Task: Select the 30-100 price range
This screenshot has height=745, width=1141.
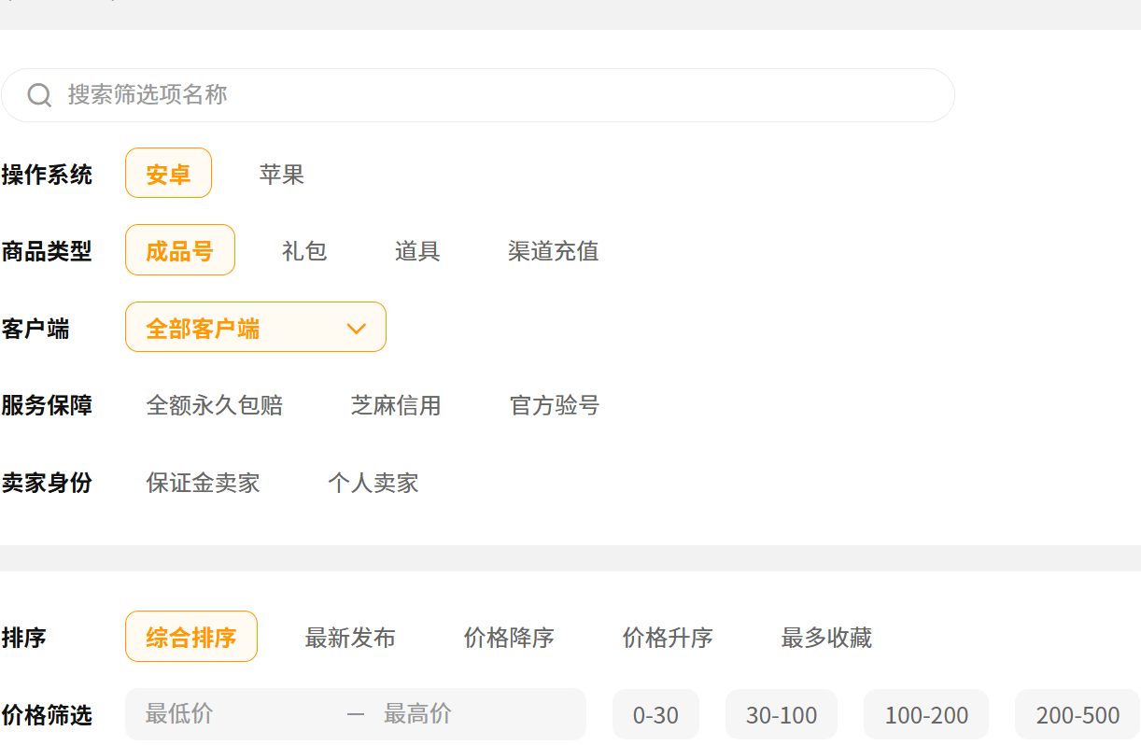Action: click(781, 715)
